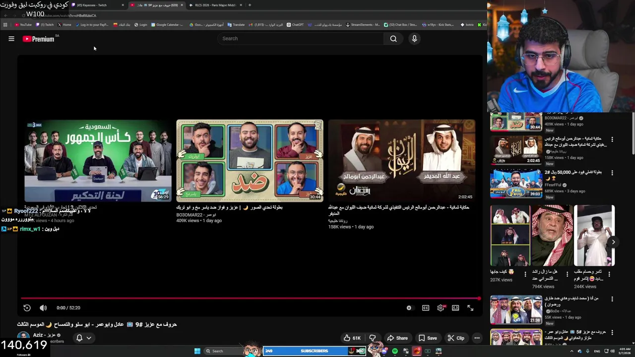This screenshot has width=635, height=357.
Task: Open sidebar FFearFFul 39:03 video thumbnail
Action: [516, 183]
